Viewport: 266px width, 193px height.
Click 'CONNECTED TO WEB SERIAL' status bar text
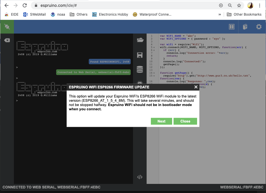[51, 187]
